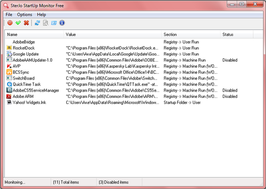Click the QuickTime Task entry icon
Image resolution: width=266 pixels, height=189 pixels.
[9, 84]
